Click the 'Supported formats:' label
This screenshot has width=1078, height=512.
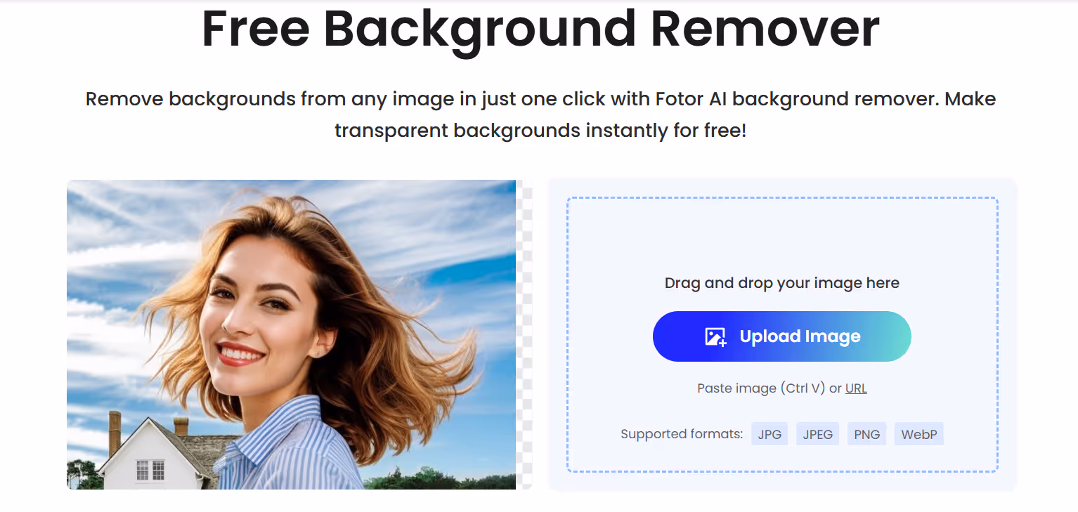[680, 433]
